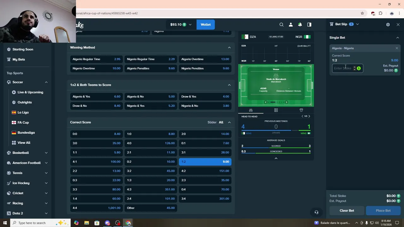The width and height of the screenshot is (404, 227).
Task: Open Bundesliga competition
Action: coord(26,133)
